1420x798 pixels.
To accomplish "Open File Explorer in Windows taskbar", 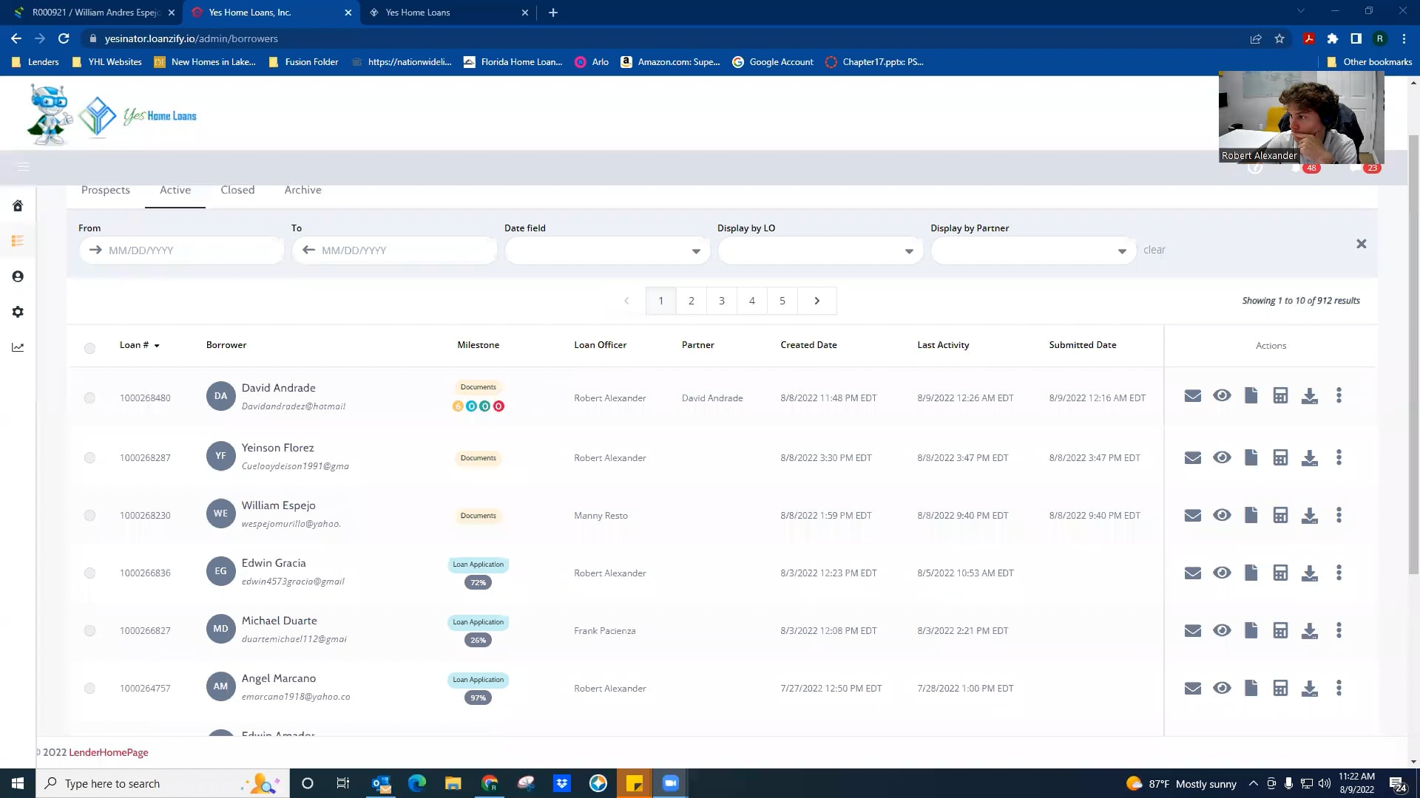I will [x=453, y=783].
